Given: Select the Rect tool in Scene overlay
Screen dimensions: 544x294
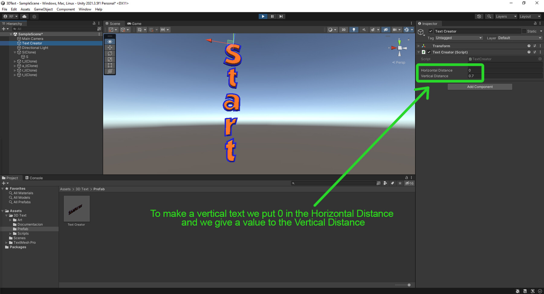Looking at the screenshot, I should coord(110,65).
